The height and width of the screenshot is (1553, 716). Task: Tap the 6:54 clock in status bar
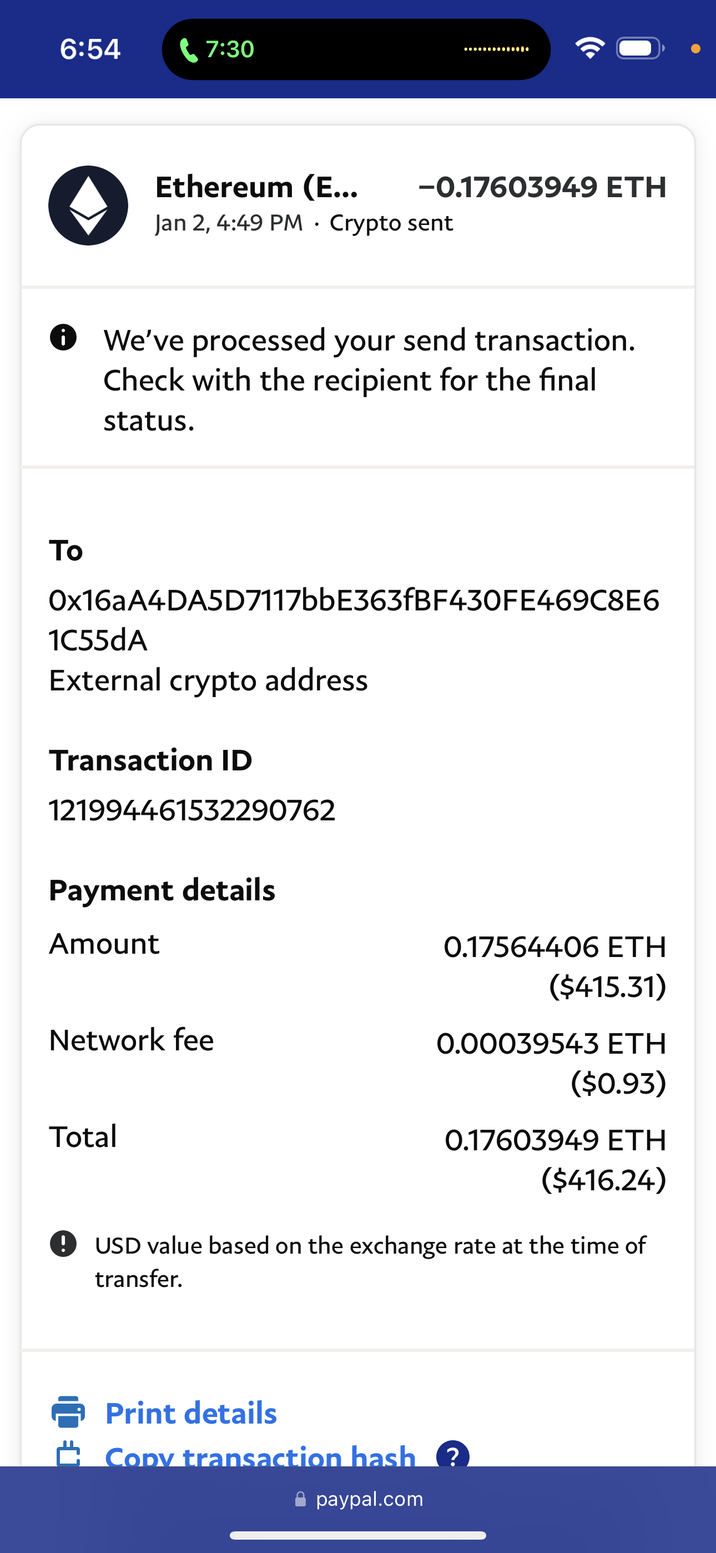[x=90, y=49]
